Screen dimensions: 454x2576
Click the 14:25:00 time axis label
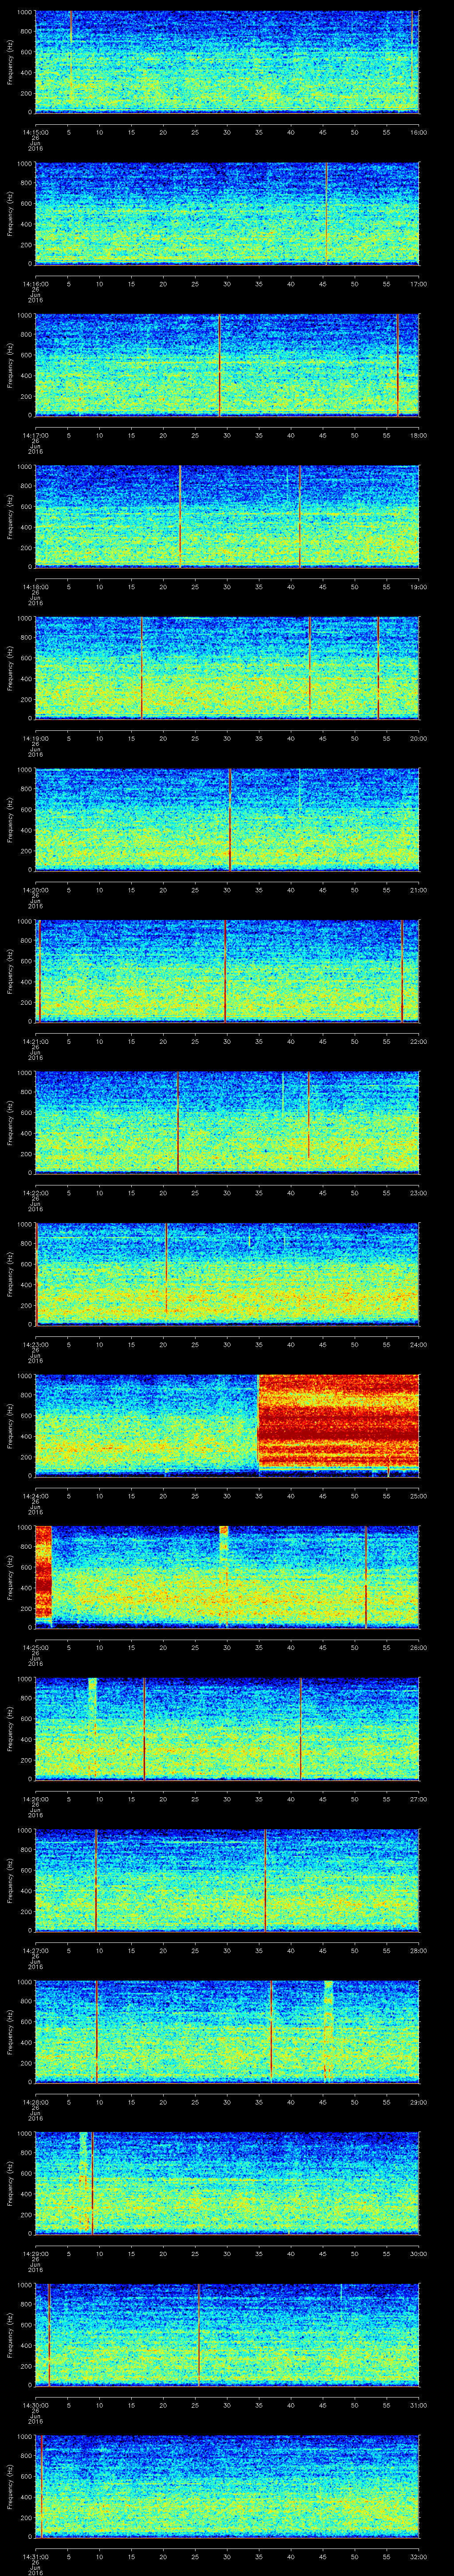[x=35, y=1648]
